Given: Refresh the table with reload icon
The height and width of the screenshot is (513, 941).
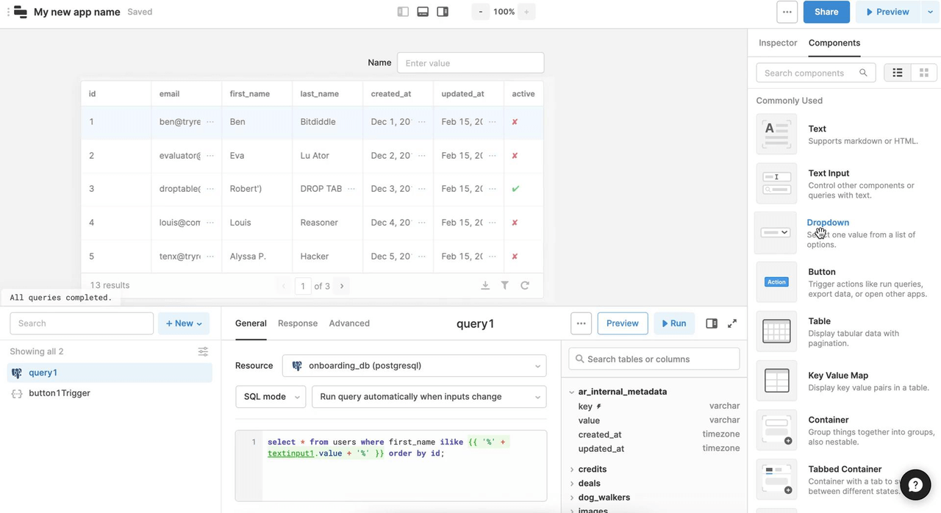Looking at the screenshot, I should point(525,286).
